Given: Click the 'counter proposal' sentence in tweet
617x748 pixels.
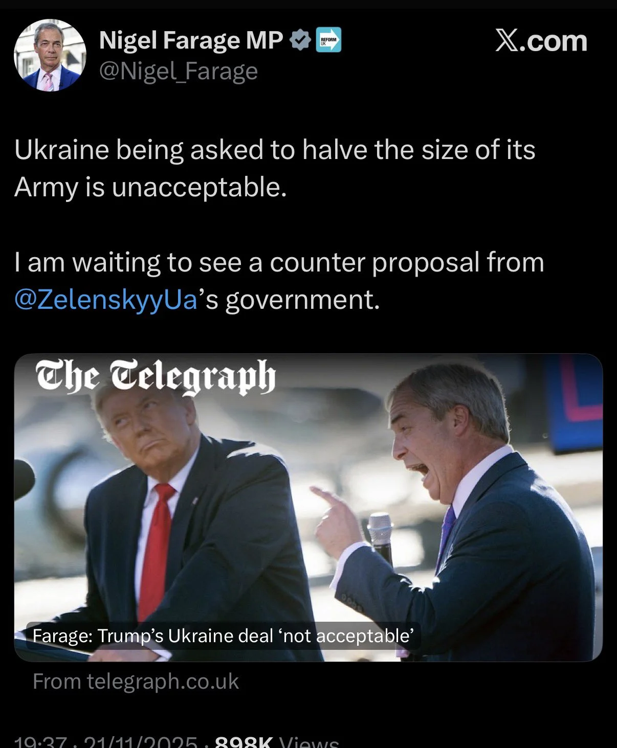Looking at the screenshot, I should pyautogui.click(x=279, y=281).
